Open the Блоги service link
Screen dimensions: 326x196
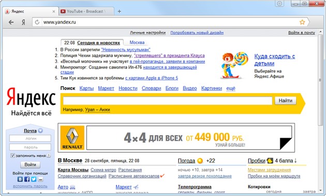pyautogui.click(x=172, y=88)
